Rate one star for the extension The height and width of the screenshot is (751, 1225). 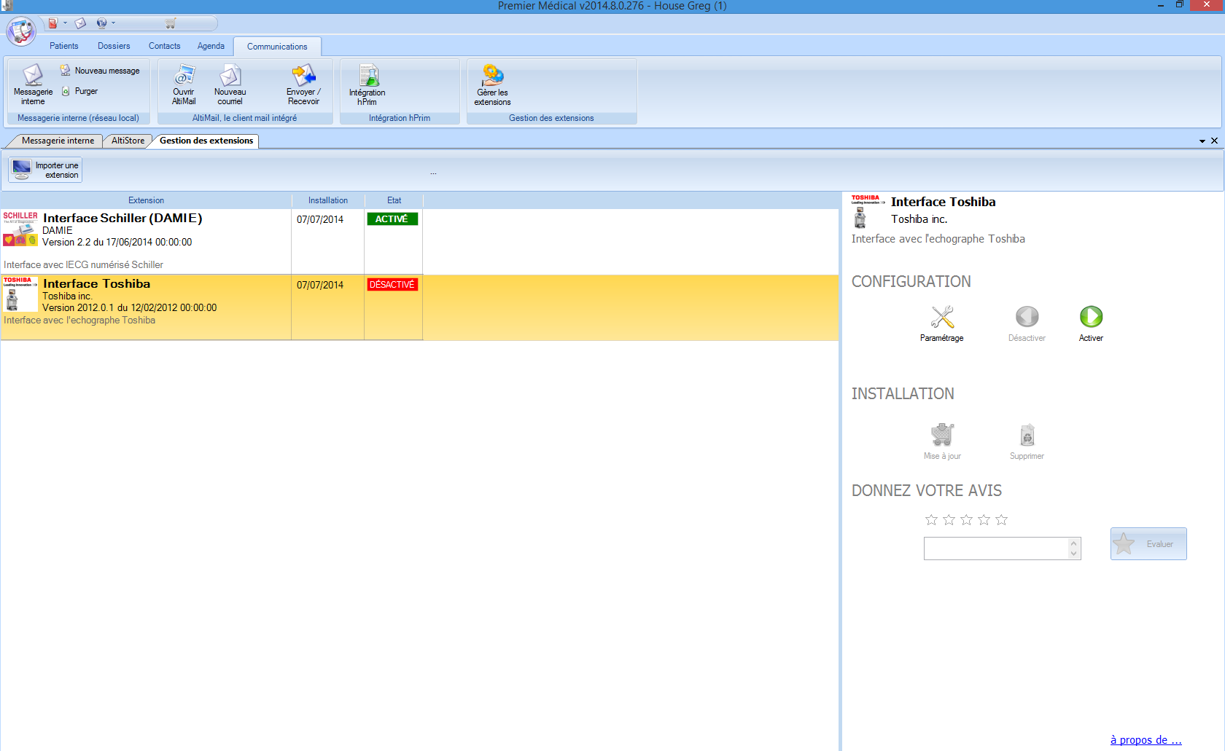931,519
